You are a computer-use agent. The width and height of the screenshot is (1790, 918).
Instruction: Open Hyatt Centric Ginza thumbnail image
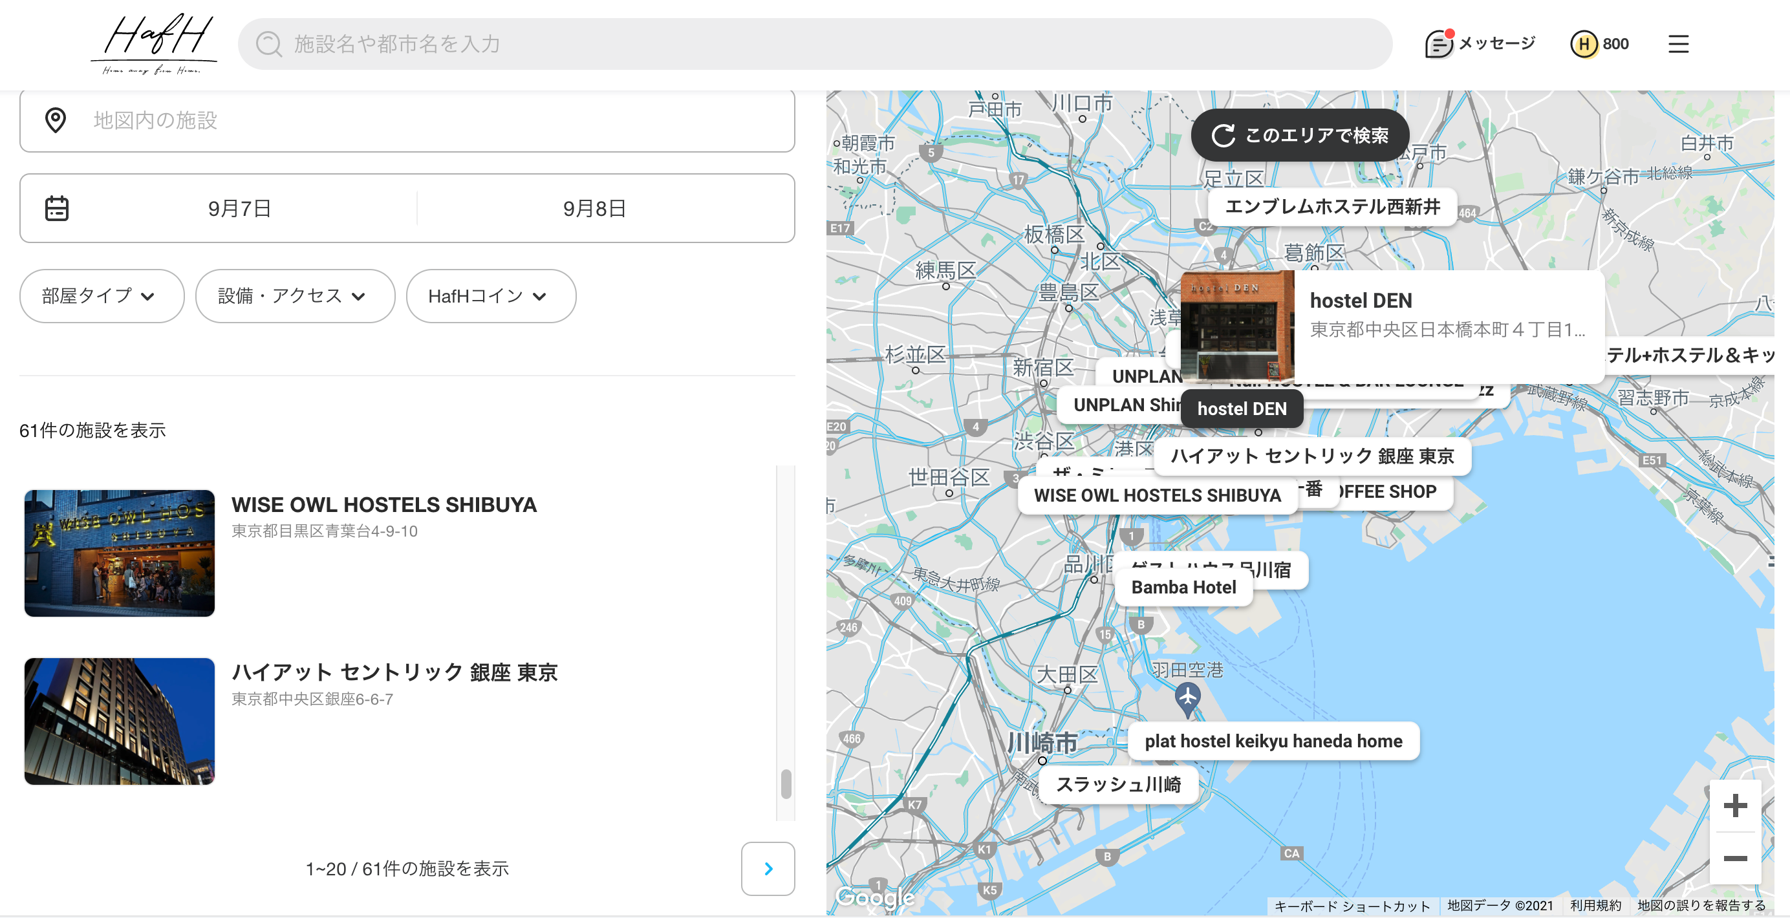(120, 721)
